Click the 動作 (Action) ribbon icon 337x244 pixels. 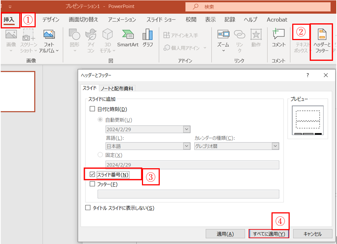click(x=256, y=38)
